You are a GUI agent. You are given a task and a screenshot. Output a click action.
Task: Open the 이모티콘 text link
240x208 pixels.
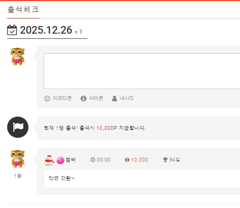[x=62, y=98]
